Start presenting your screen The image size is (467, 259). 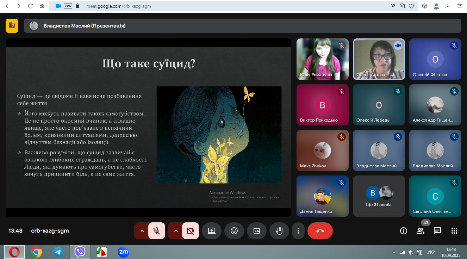[212, 231]
